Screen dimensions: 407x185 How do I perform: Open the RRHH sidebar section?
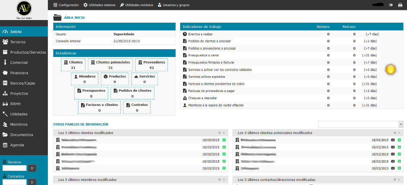point(24,104)
